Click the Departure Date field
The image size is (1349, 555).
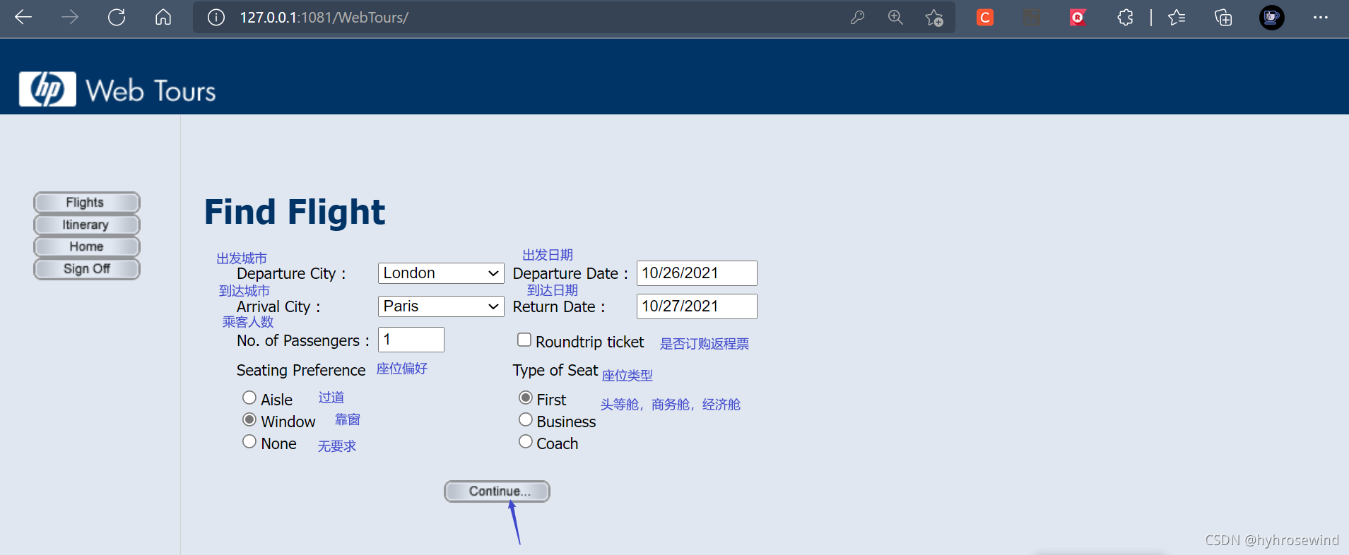[x=697, y=273]
